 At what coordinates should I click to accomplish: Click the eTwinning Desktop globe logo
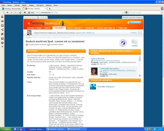click(62, 23)
